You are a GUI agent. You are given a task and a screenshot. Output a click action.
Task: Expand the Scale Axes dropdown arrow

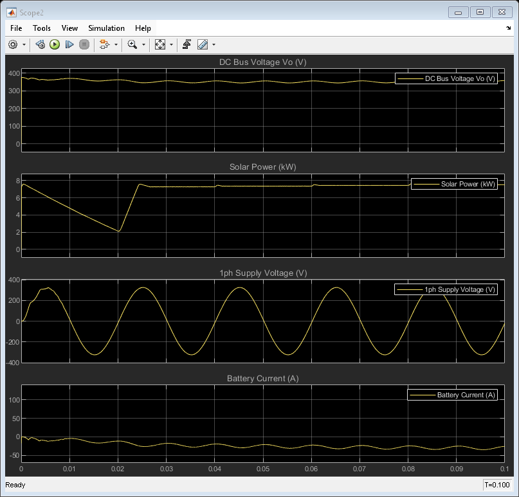(171, 44)
